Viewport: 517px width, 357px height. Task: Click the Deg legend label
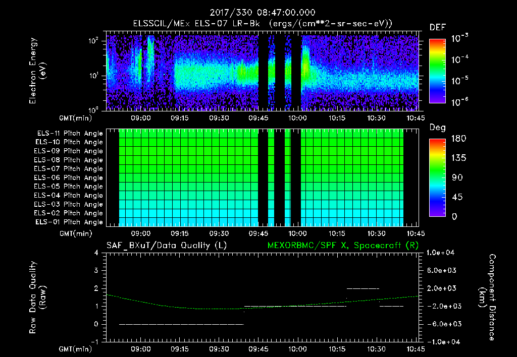click(x=438, y=128)
